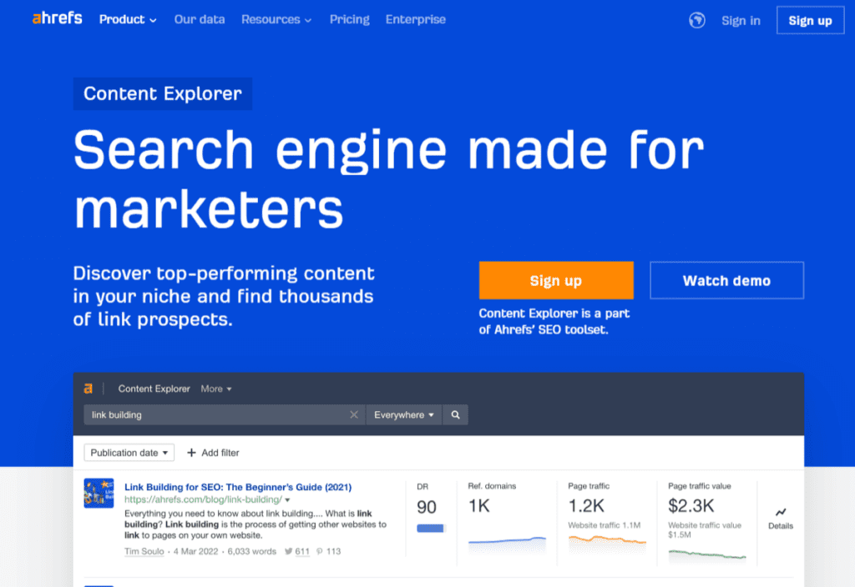
Task: Click the Sign up button in header
Action: (x=810, y=20)
